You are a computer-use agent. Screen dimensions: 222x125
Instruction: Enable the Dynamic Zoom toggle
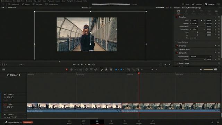point(176,49)
